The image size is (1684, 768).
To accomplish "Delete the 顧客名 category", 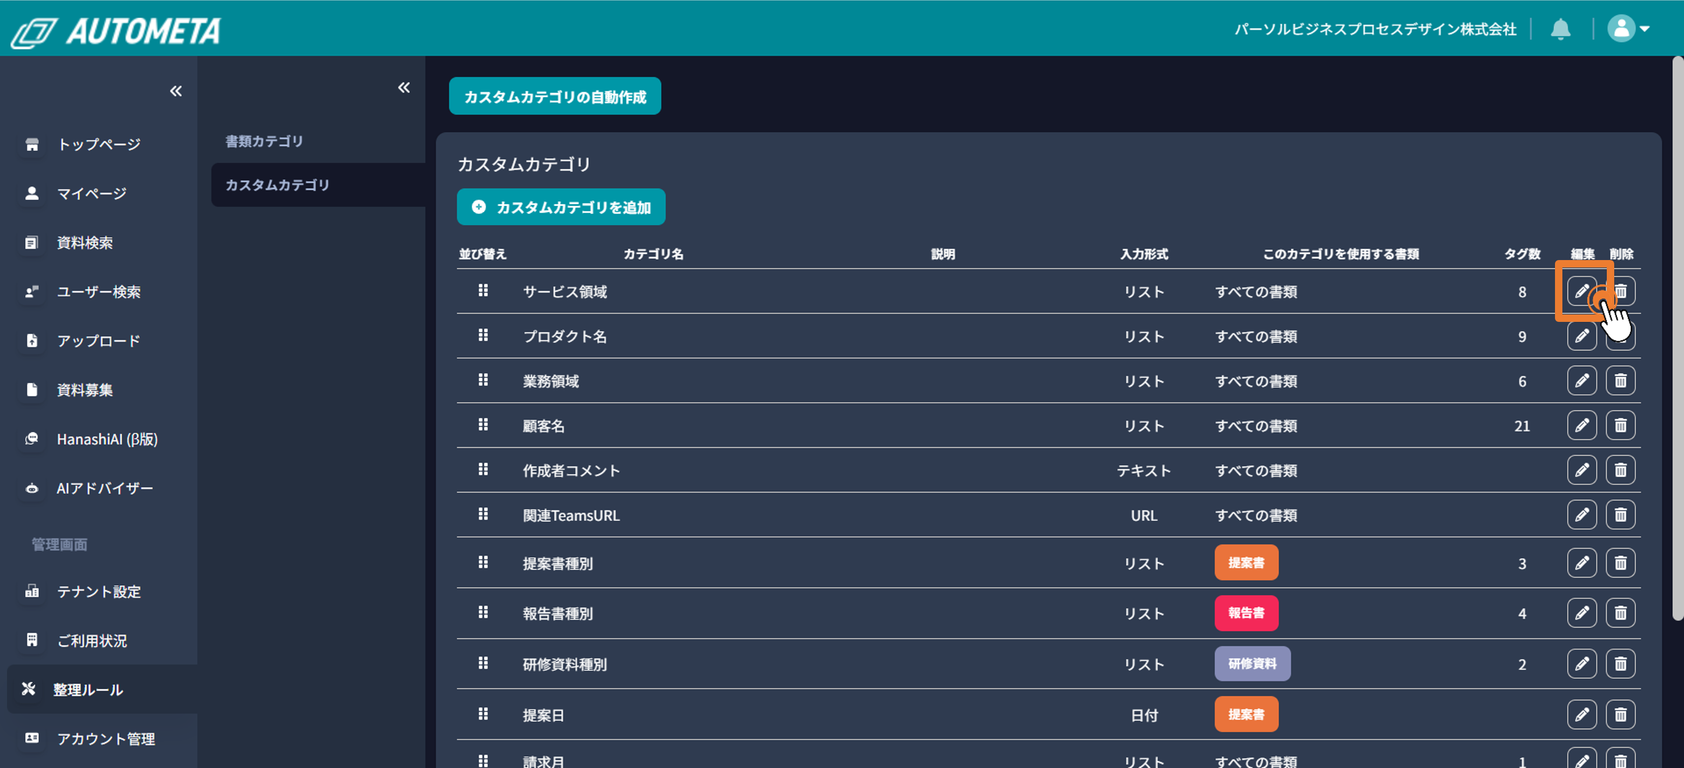I will coord(1620,425).
